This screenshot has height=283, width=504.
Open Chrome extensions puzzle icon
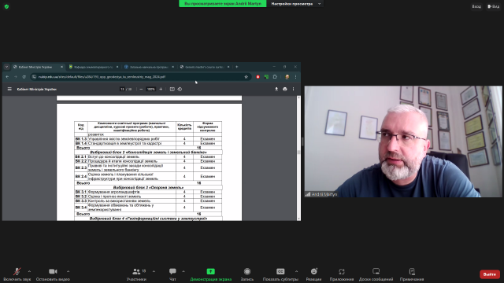click(x=275, y=77)
